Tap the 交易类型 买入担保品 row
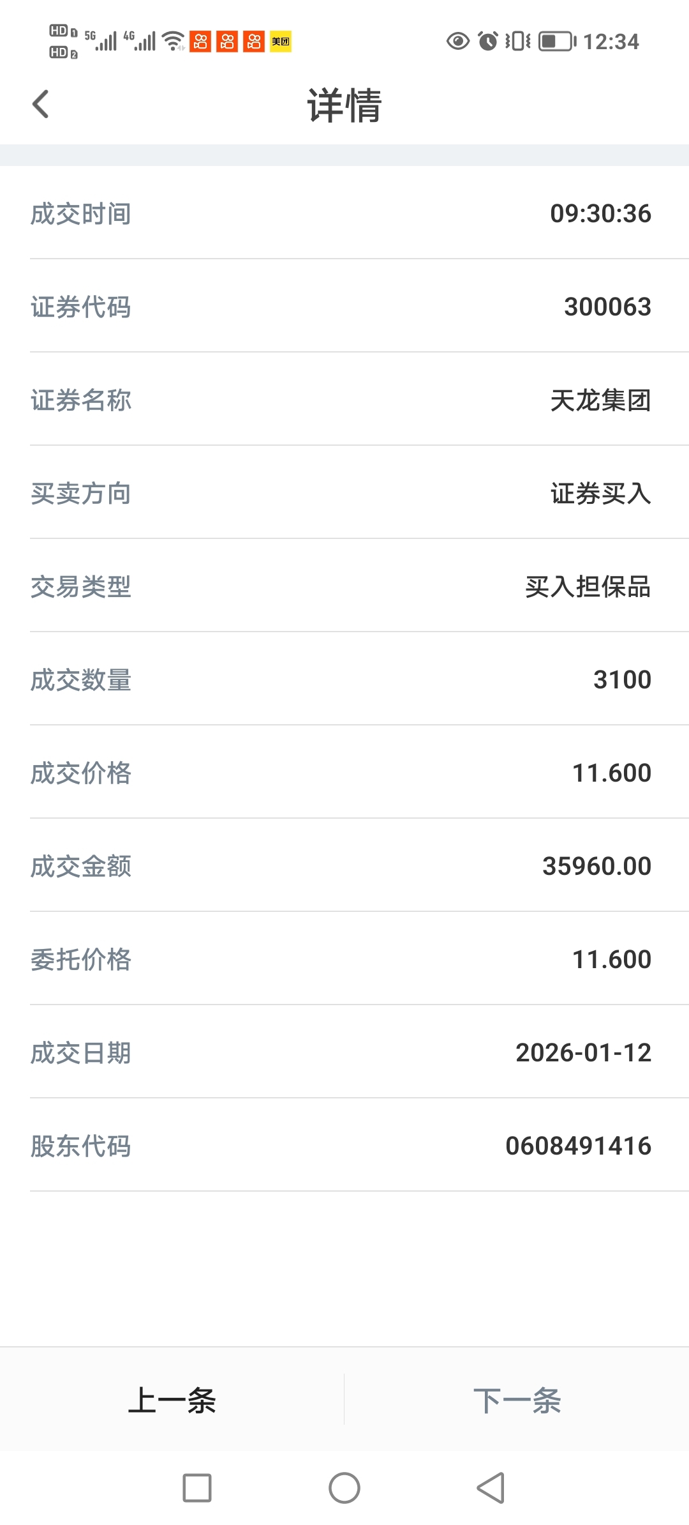Viewport: 689px width, 1525px height. (344, 586)
